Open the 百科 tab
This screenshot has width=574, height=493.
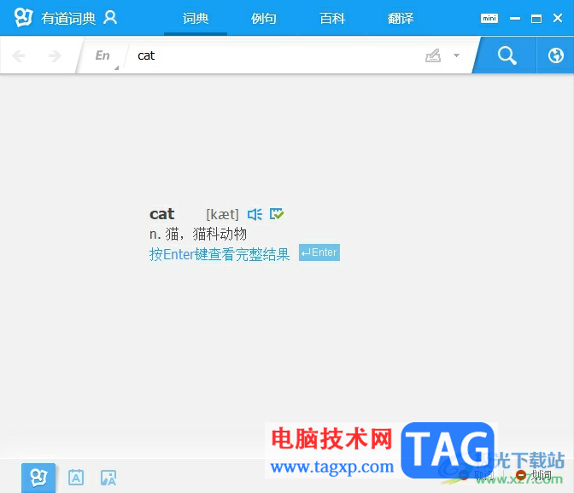tap(332, 18)
